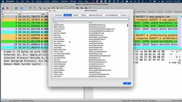The width and height of the screenshot is (182, 102).
Task: Switch to the Plugins tab
Action: 83,15
